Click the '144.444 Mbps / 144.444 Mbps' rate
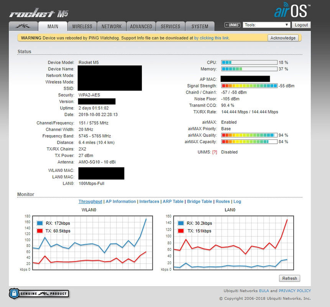 pos(250,112)
